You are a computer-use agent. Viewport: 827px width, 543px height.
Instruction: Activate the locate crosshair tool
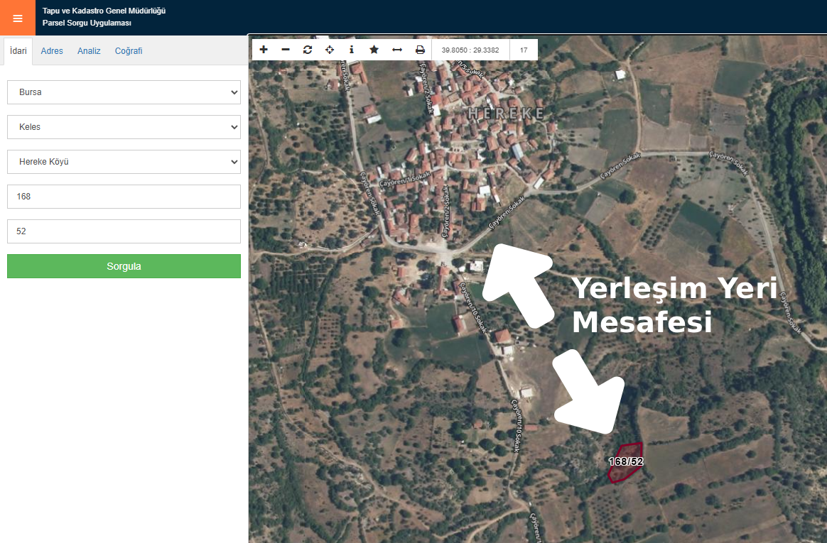coord(330,50)
